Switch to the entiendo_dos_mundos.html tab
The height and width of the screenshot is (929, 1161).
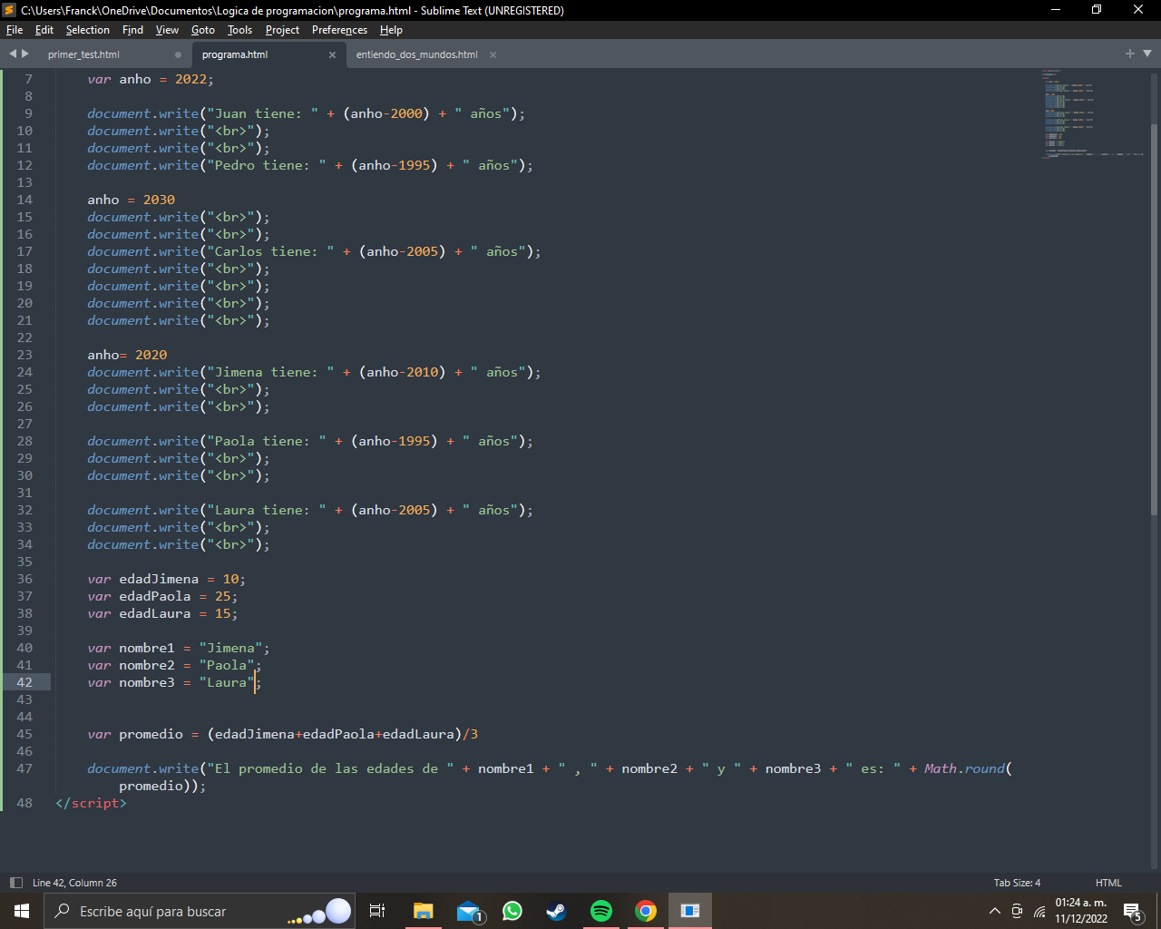pos(417,54)
